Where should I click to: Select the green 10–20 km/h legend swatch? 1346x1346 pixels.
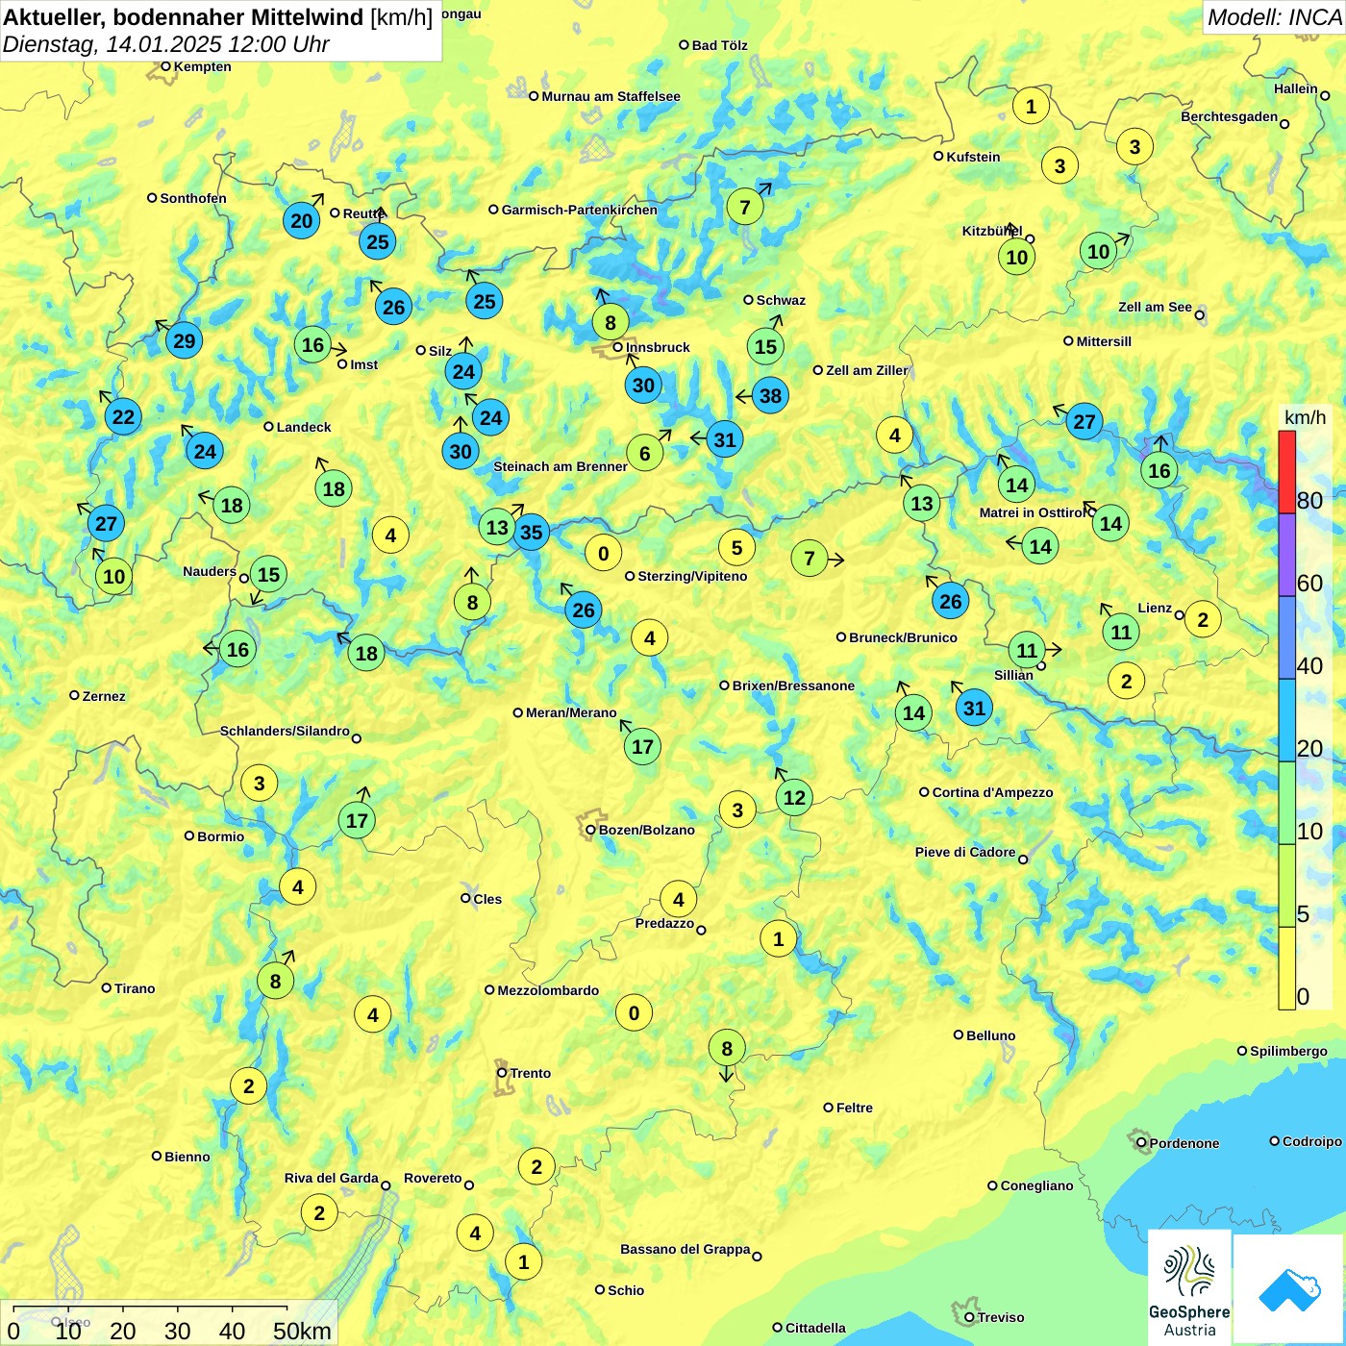[x=1286, y=803]
